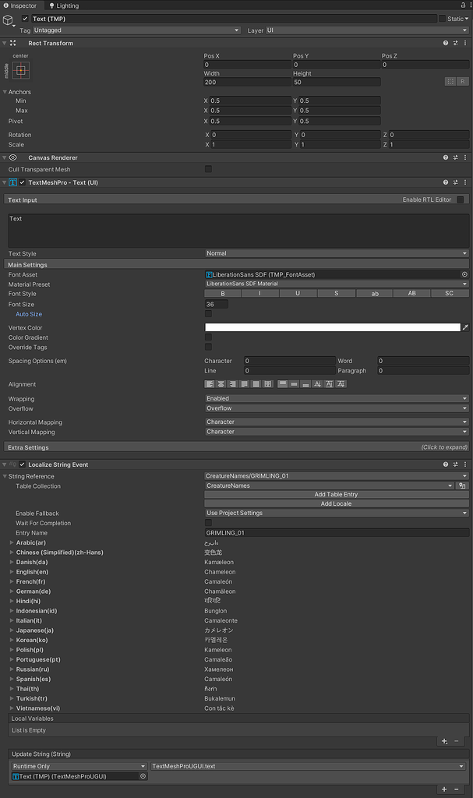Click the anchor preset box icon
The image size is (473, 798).
[x=21, y=70]
